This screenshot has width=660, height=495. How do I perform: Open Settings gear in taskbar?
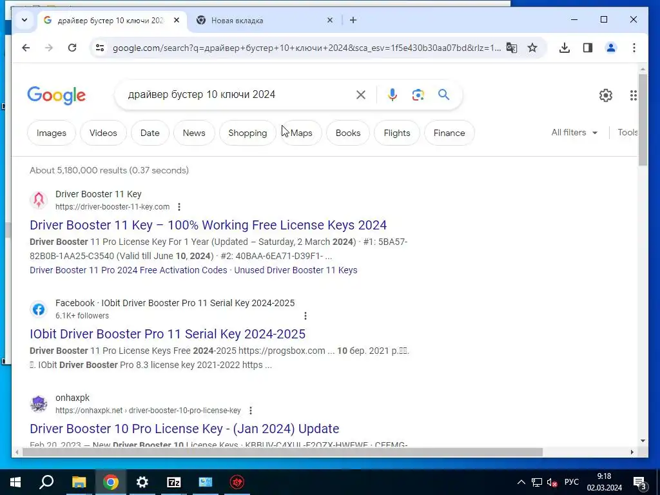tap(142, 482)
